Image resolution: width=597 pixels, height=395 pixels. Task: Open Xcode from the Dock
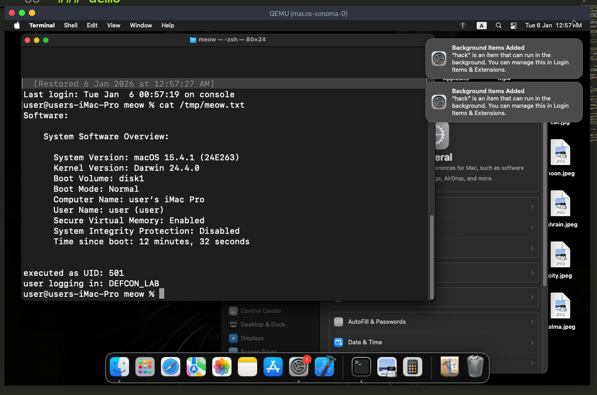click(325, 367)
